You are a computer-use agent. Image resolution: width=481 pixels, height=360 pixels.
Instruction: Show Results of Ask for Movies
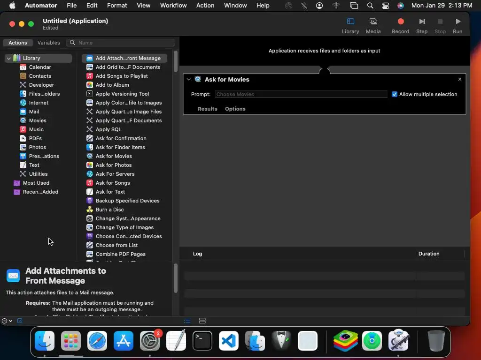click(207, 109)
